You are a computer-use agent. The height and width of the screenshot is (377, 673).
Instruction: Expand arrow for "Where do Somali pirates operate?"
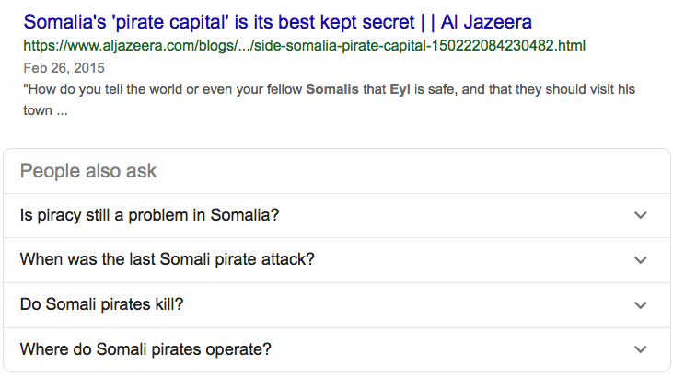[641, 349]
